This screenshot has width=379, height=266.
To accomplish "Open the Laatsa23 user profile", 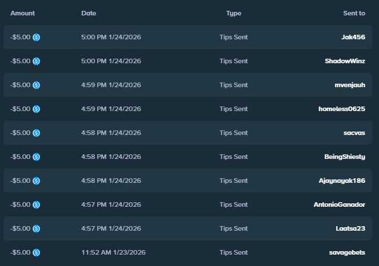I will coord(350,228).
